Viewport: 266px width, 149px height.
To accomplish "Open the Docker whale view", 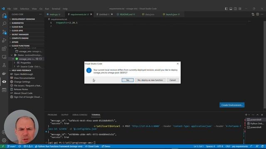I will [x=4, y=74].
